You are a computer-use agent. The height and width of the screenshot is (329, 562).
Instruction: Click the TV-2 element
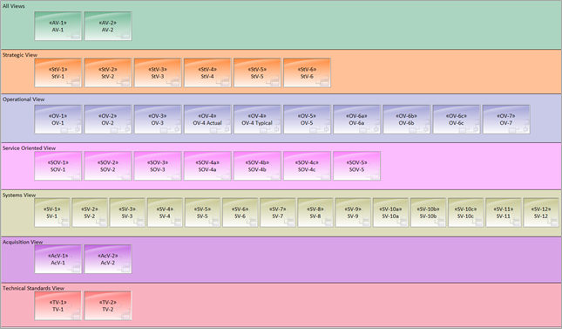click(108, 305)
